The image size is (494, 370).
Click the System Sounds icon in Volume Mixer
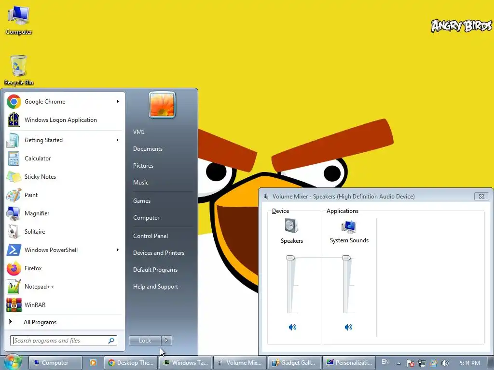(349, 226)
